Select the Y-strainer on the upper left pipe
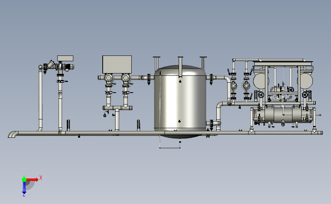 (51, 65)
